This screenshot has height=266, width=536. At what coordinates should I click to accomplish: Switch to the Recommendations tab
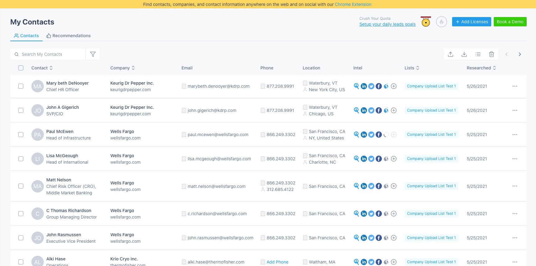pos(68,36)
